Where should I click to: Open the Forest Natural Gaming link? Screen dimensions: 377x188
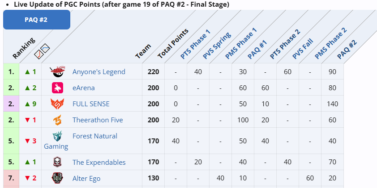point(94,136)
